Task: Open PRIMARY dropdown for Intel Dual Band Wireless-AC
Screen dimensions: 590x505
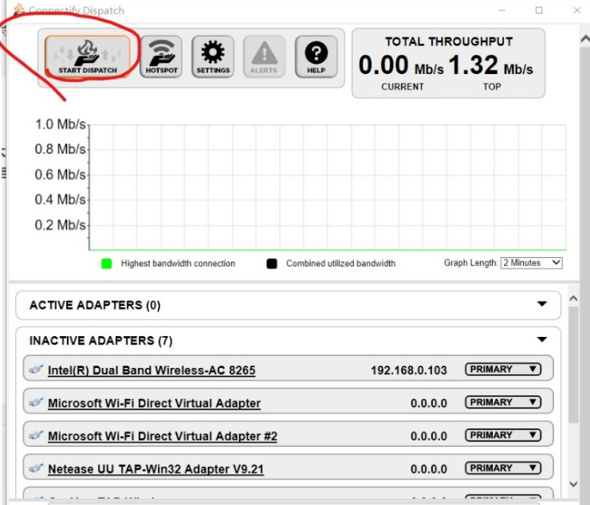Action: 503,370
